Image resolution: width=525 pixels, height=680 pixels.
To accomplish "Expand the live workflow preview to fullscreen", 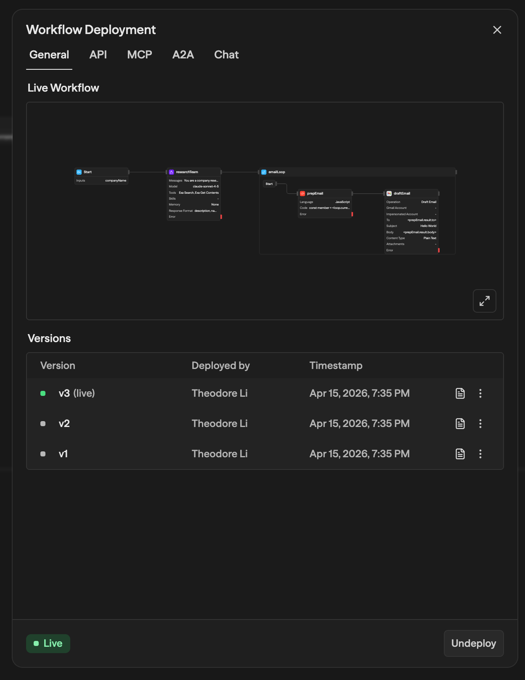I will 484,301.
